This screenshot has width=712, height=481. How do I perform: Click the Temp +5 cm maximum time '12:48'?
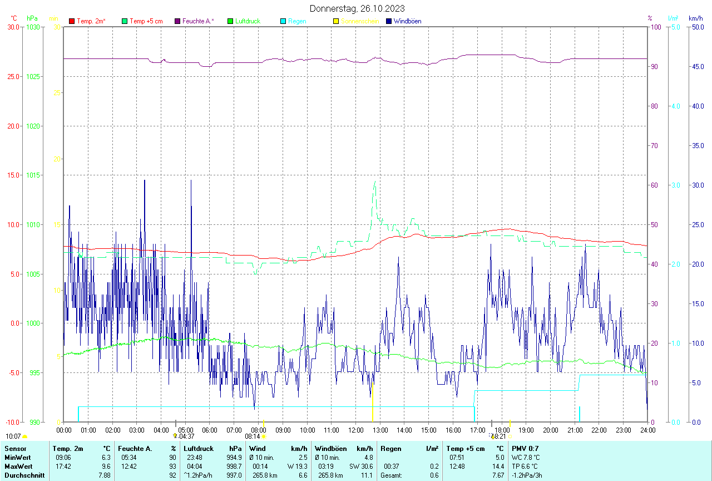[457, 466]
